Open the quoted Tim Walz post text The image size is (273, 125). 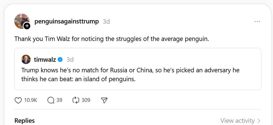pos(130,75)
